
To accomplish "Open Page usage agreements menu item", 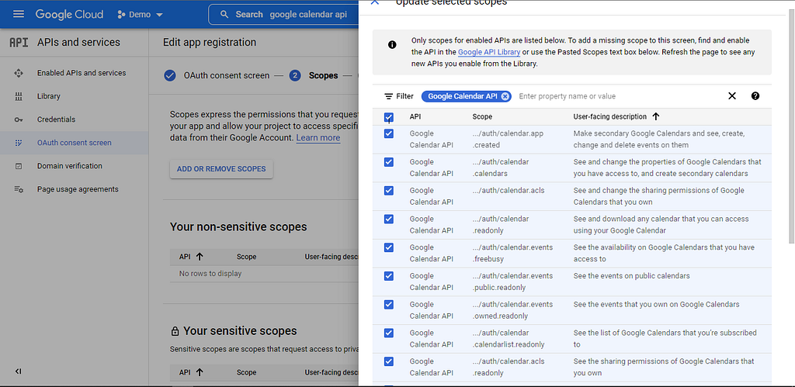I will [x=78, y=189].
